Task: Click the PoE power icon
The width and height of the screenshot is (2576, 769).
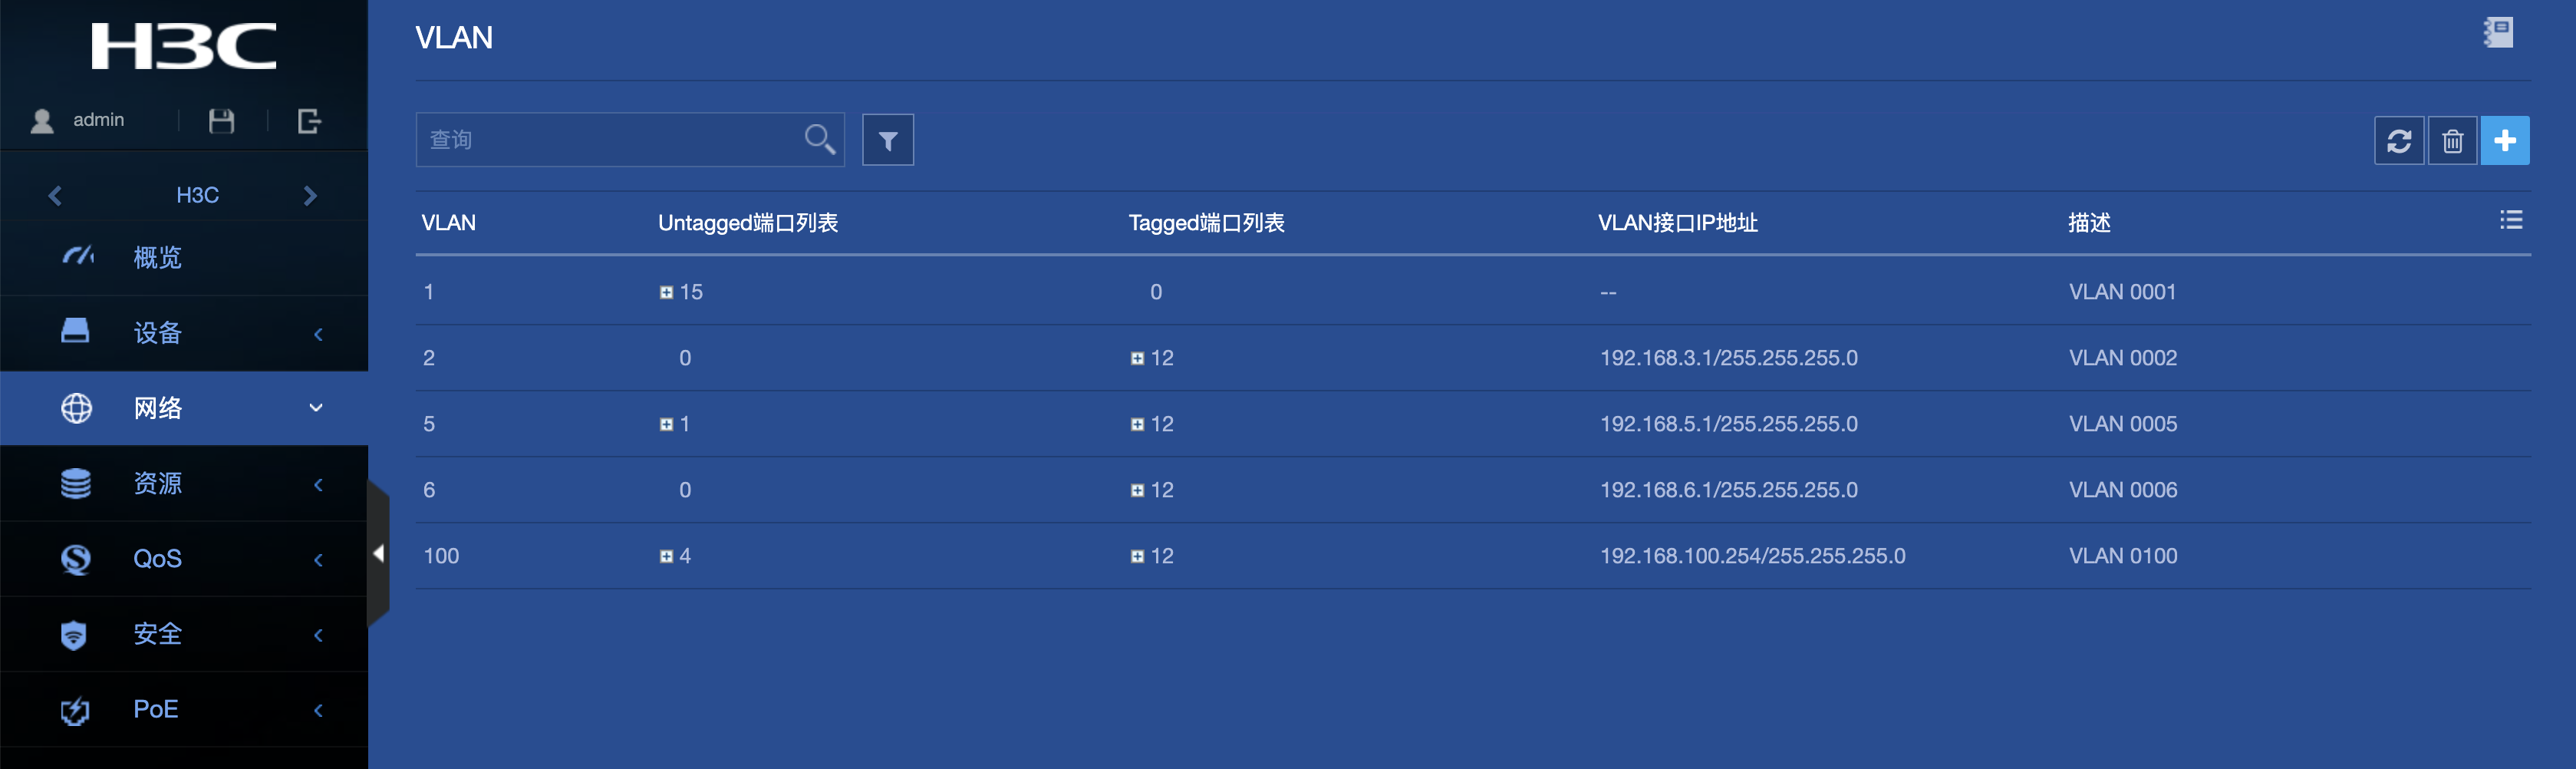Action: click(x=75, y=710)
